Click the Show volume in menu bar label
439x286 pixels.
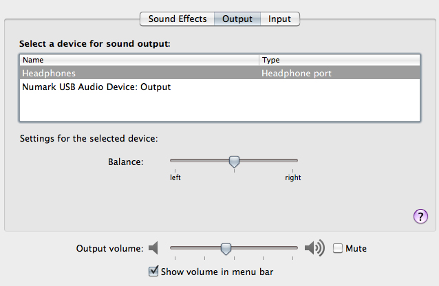point(217,272)
